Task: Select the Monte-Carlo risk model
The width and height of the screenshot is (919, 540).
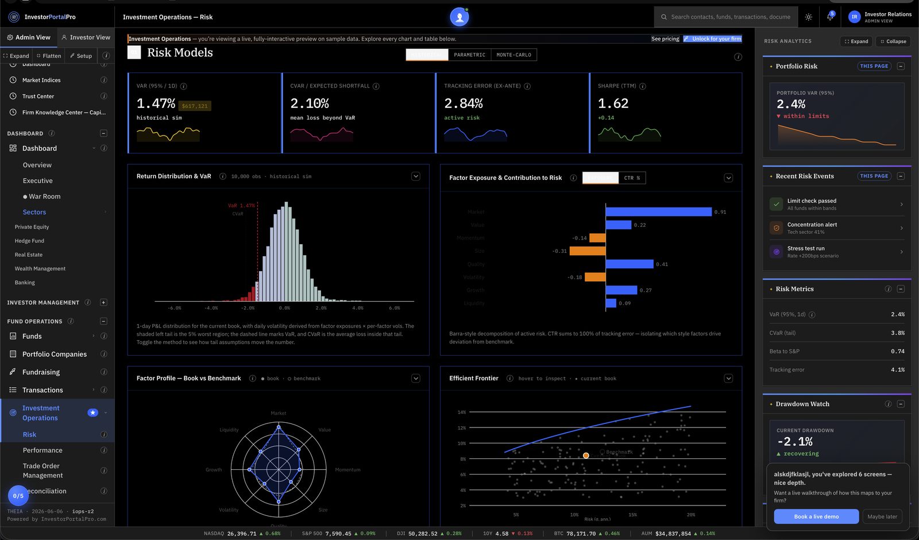Action: 514,55
